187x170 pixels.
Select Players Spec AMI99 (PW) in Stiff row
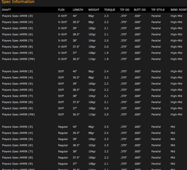18,115
